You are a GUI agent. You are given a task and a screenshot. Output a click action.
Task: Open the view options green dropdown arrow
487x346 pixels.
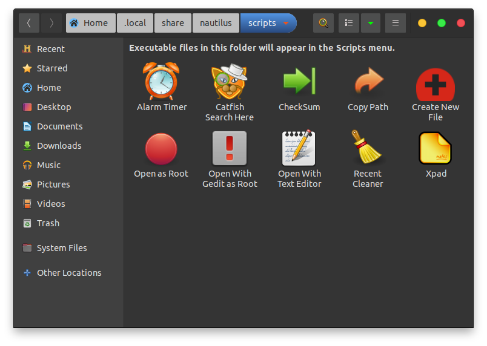click(371, 23)
